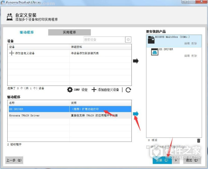Click the 退出 exit button
The width and height of the screenshot is (208, 169).
[x=192, y=160]
